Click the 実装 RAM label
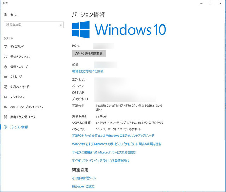This screenshot has height=192, width=226. click(79, 116)
